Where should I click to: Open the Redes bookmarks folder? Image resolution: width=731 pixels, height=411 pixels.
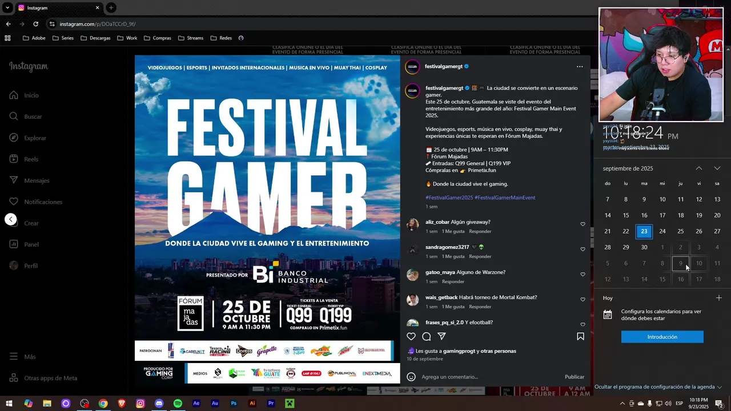221,38
